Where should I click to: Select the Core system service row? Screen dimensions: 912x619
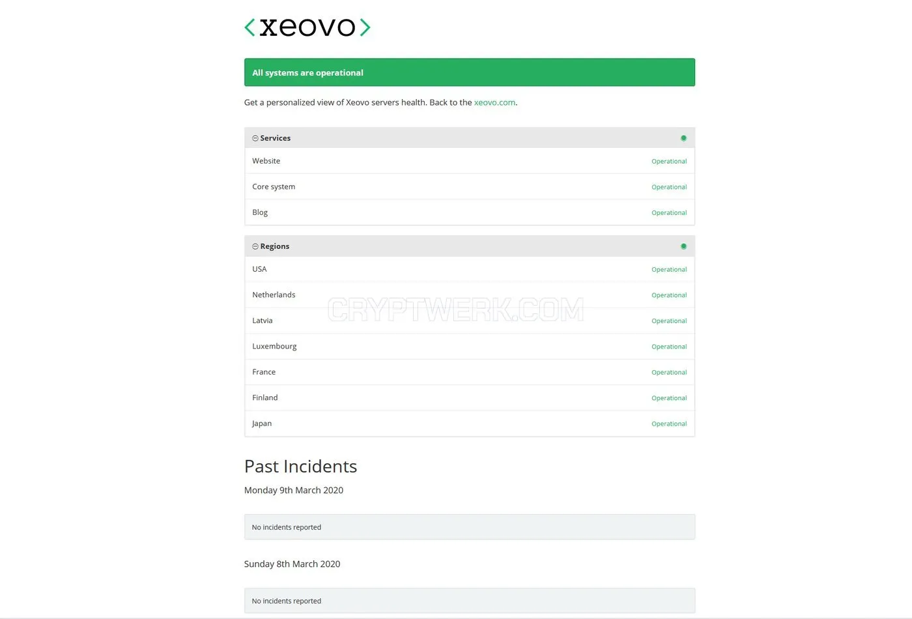coord(470,186)
